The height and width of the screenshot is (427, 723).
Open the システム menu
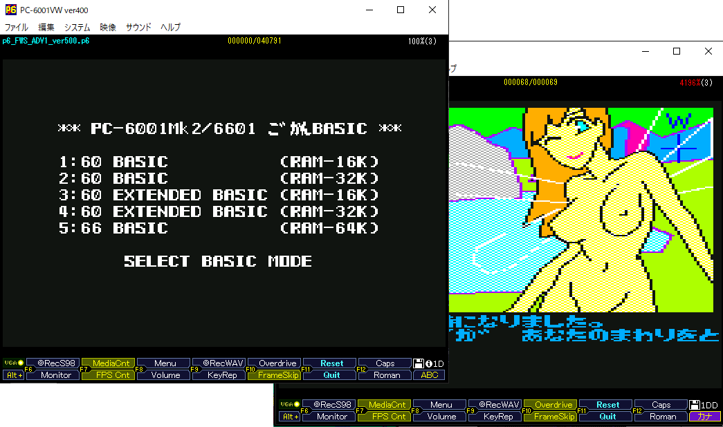77,28
